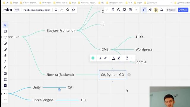Screen dimensions: 190x107
Task: Add child node with plus button
Action: pyautogui.click(x=129, y=75)
